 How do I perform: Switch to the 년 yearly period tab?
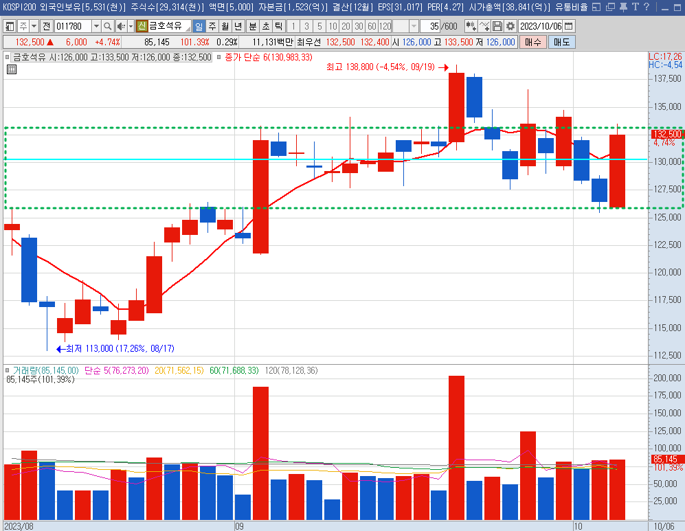tap(238, 26)
